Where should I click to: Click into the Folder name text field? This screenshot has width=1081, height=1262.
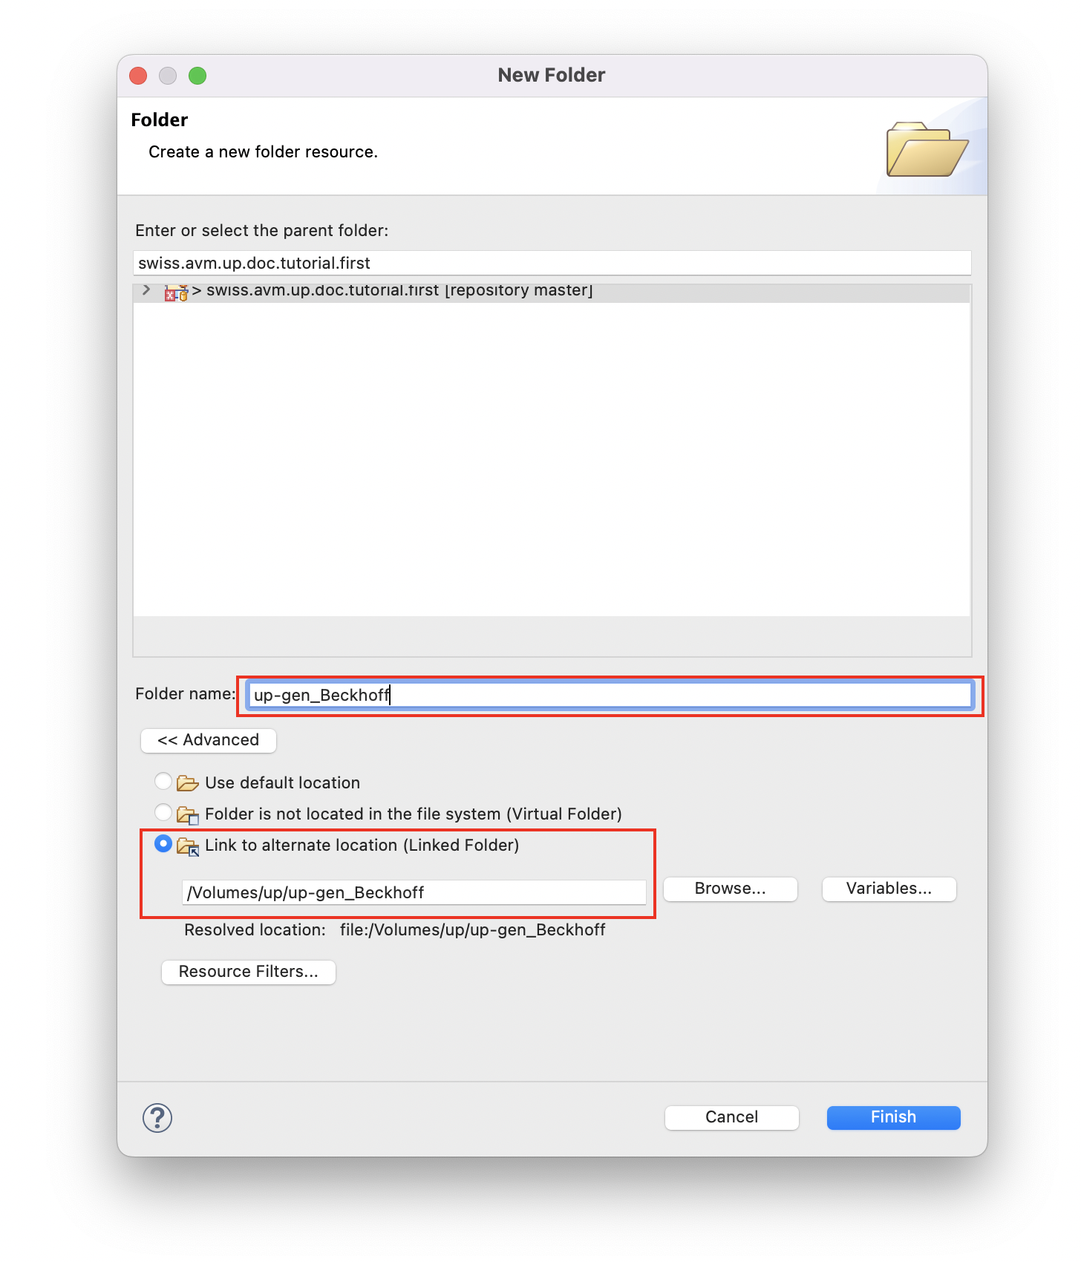pyautogui.click(x=609, y=695)
